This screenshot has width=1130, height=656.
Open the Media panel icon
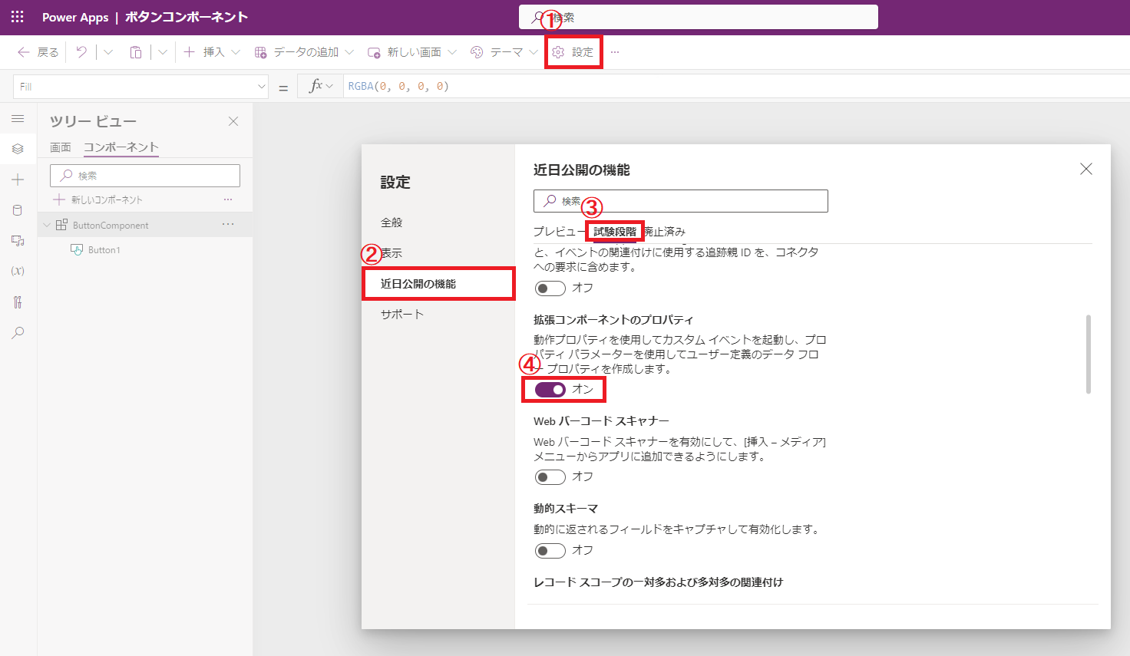tap(18, 240)
